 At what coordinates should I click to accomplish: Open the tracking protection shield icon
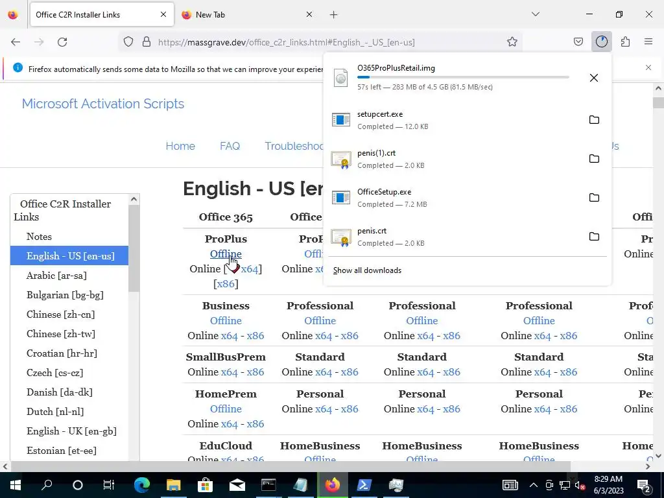[128, 42]
